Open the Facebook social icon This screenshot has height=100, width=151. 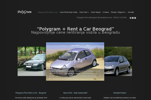pyautogui.click(x=135, y=18)
